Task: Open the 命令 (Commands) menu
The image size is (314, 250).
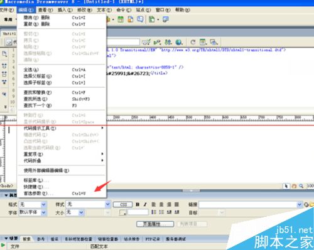Action: (124, 10)
